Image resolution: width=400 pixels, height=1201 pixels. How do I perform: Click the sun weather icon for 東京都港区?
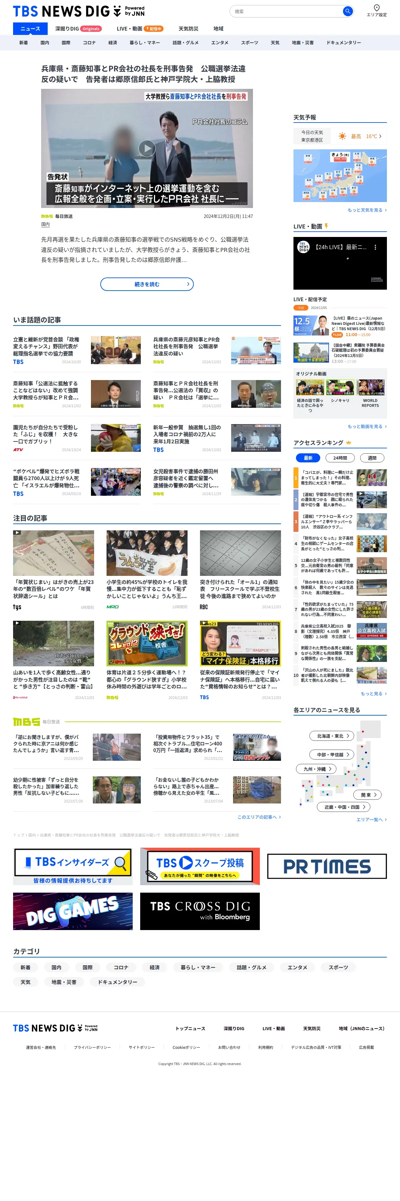tap(342, 136)
